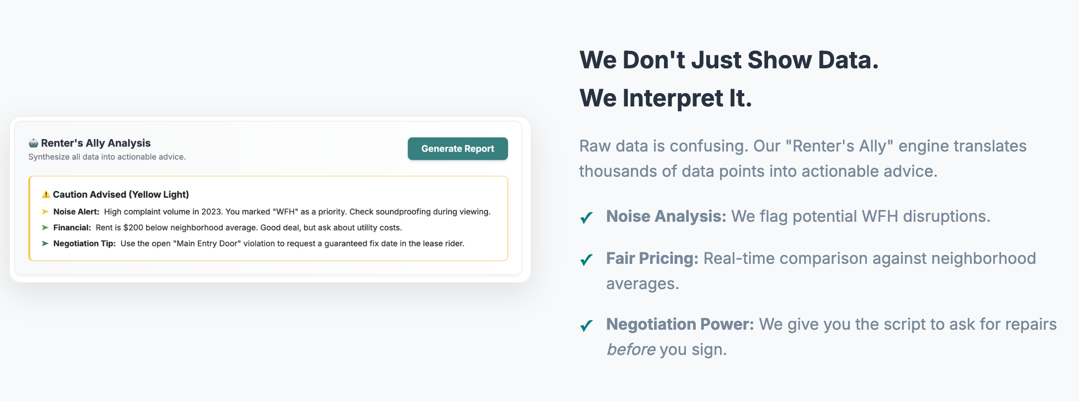
Task: Click the Caution Advised (Yellow Light) title
Action: 121,195
